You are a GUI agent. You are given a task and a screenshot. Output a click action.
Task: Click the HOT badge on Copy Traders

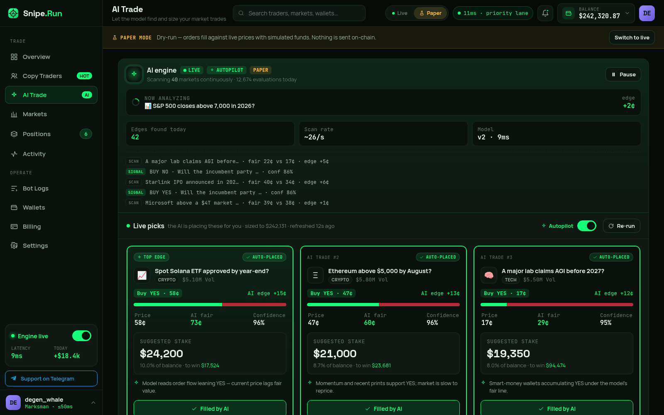(x=84, y=76)
